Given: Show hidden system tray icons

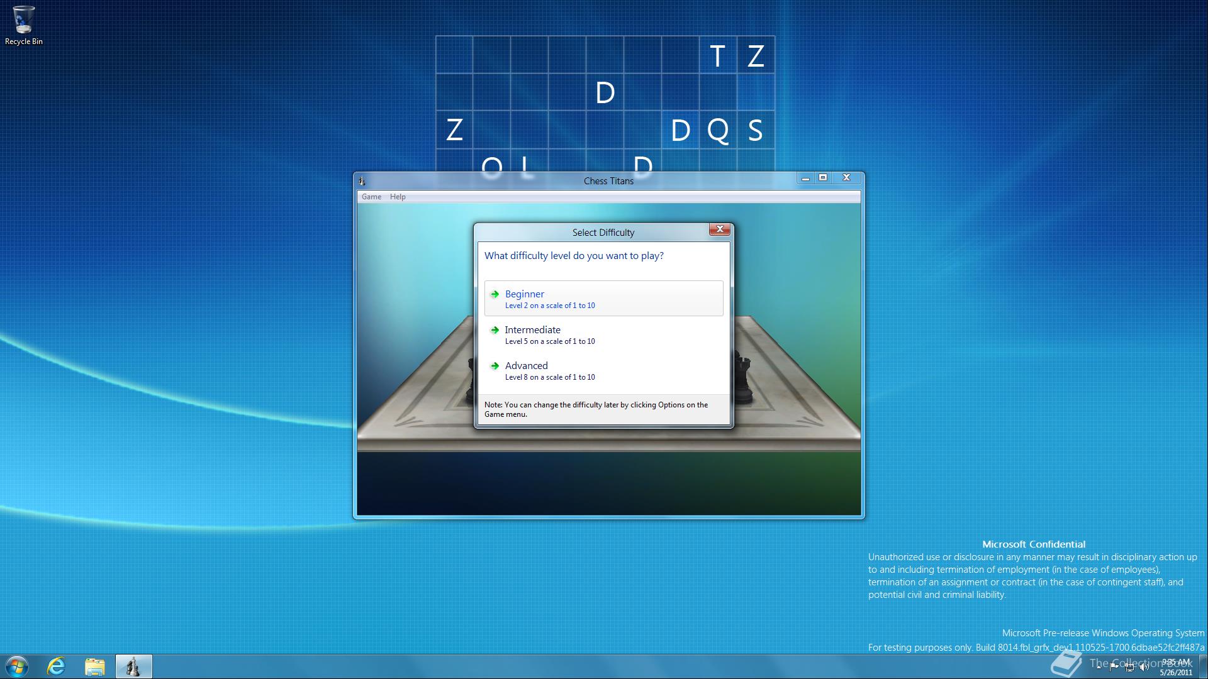Looking at the screenshot, I should coord(1099,667).
